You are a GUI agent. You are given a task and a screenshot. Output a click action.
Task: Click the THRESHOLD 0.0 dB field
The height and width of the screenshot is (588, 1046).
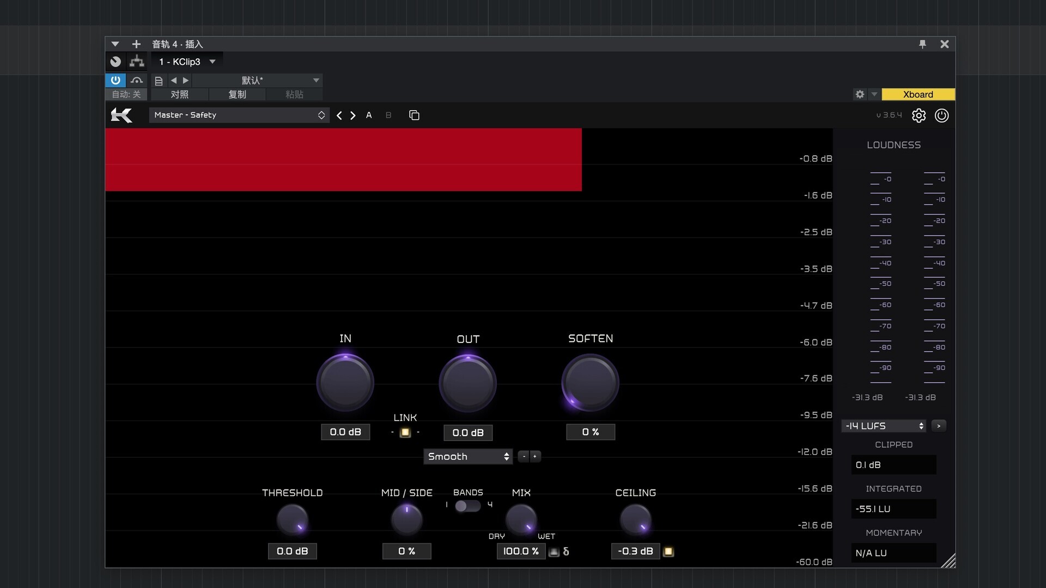click(293, 552)
